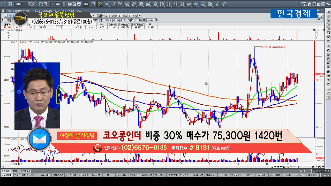Toggle the 월 (monthly) period button
331x186 pixels.
[106, 16]
